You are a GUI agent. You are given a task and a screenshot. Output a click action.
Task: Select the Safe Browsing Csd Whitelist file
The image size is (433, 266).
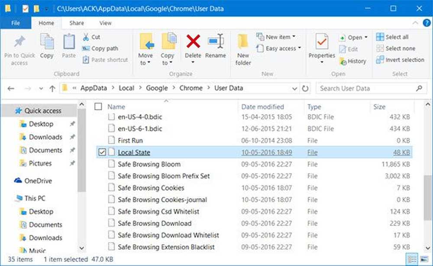point(158,212)
